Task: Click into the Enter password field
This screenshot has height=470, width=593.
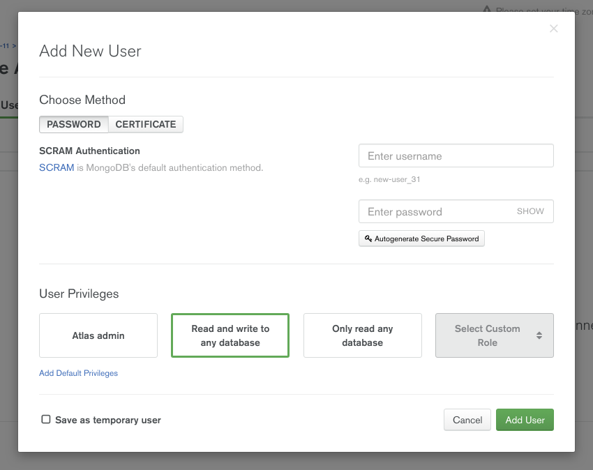Action: [x=436, y=212]
